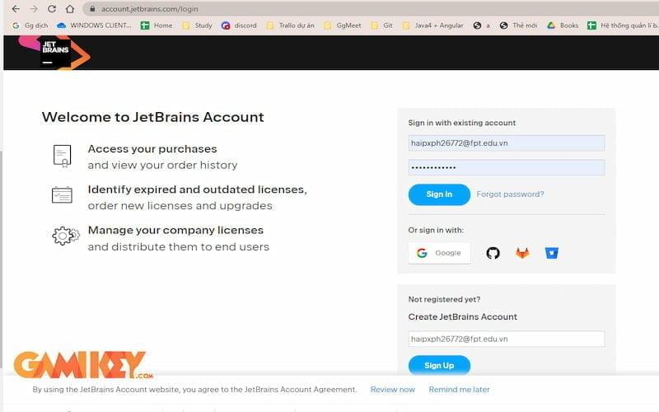Screen dimensions: 659x412
Task: Sign in with the Bitbucket icon
Action: tap(552, 253)
